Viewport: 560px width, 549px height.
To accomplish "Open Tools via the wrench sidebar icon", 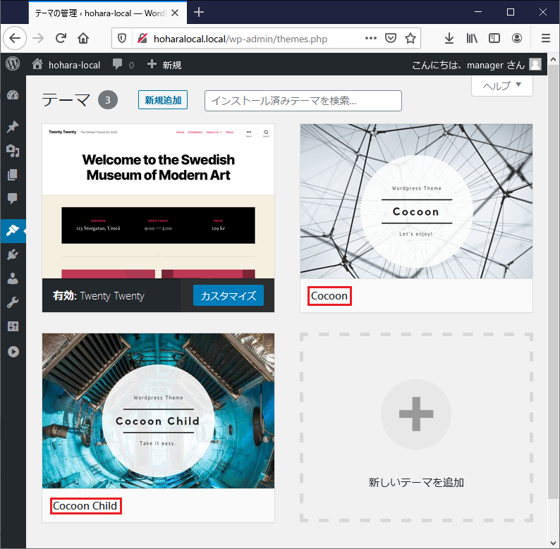I will 13,302.
